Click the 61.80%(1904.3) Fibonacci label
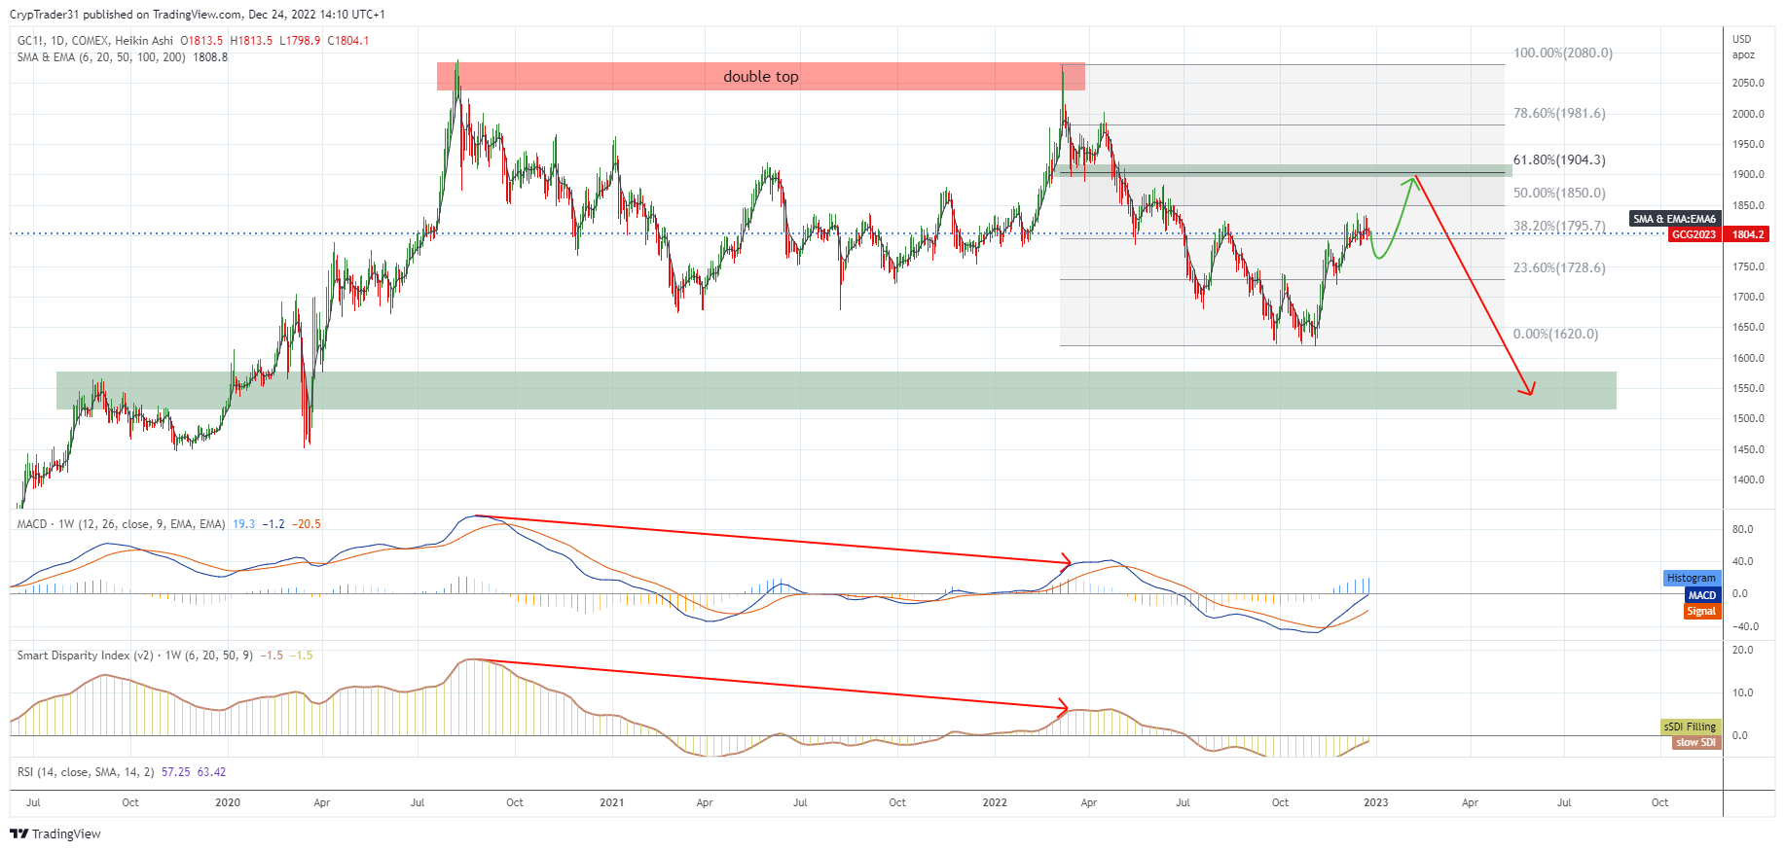This screenshot has width=1785, height=851. click(1559, 160)
